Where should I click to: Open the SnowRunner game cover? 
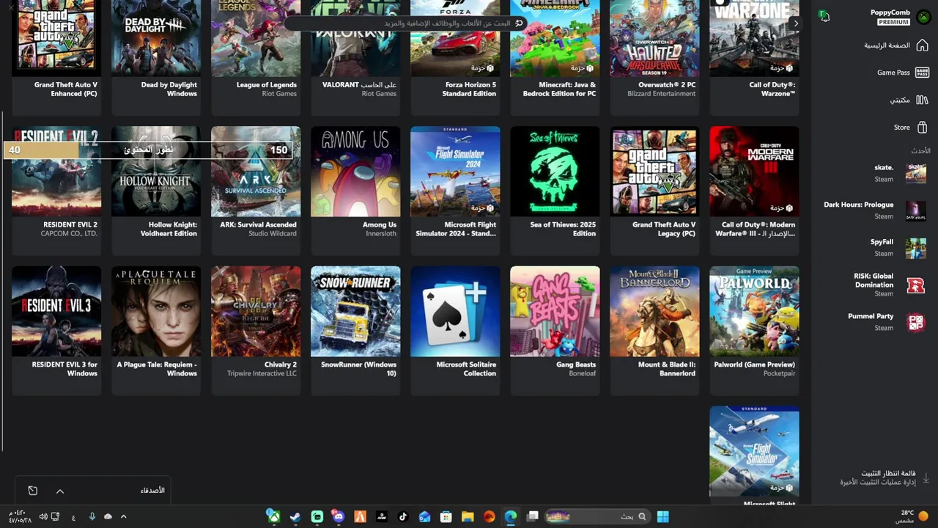pyautogui.click(x=355, y=312)
